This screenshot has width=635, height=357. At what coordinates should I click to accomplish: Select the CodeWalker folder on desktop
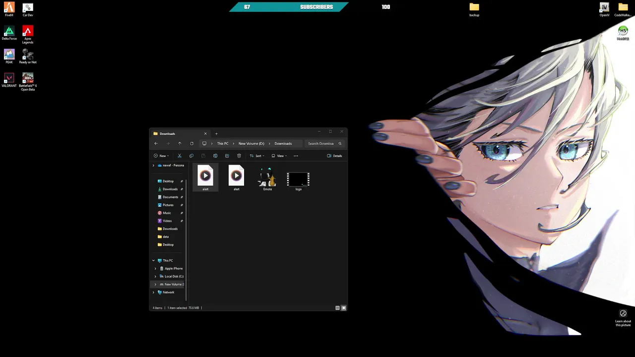(x=623, y=9)
